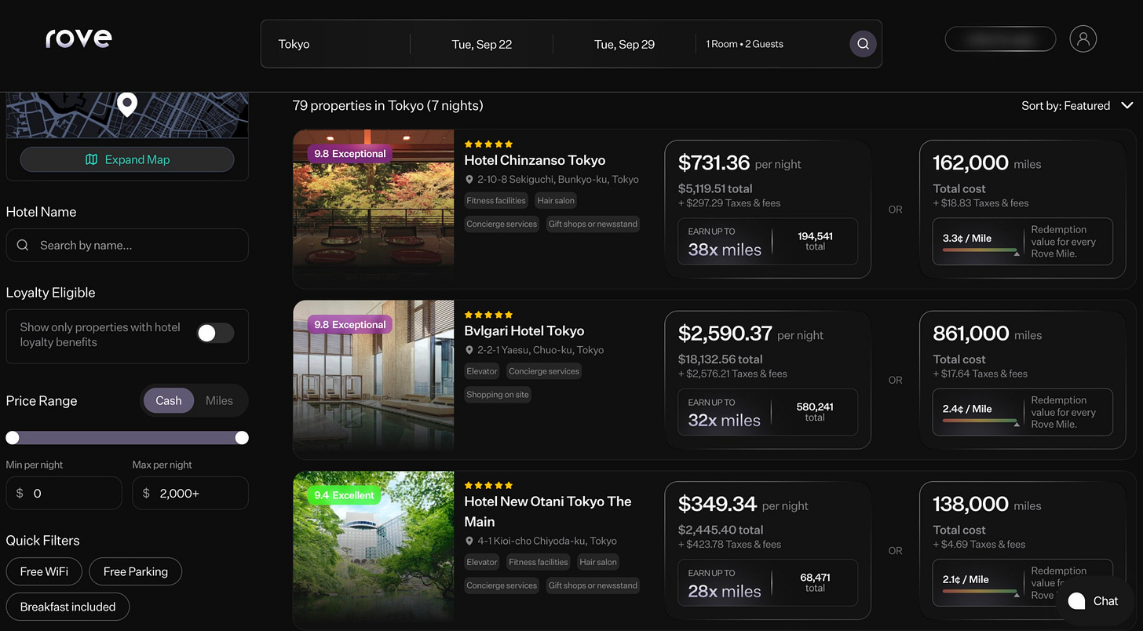1143x631 pixels.
Task: Click the star rating of Hotel Chinzanso Tokyo
Action: [488, 144]
